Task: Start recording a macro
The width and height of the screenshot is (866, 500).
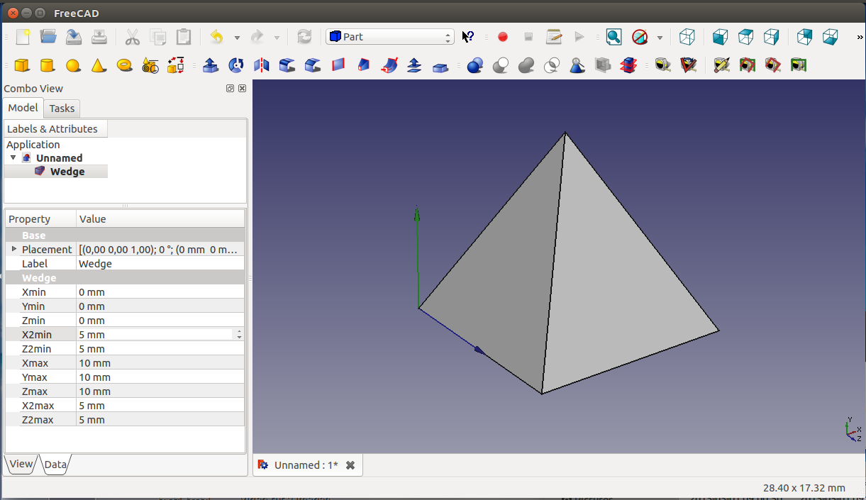Action: 503,37
